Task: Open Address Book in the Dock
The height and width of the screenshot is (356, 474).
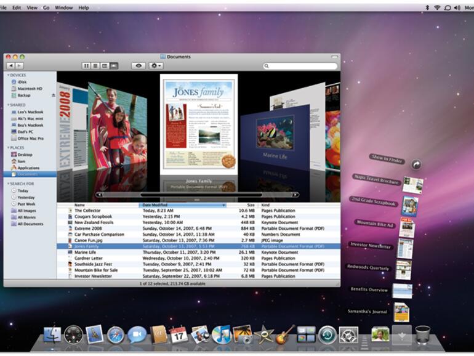Action: pos(158,334)
